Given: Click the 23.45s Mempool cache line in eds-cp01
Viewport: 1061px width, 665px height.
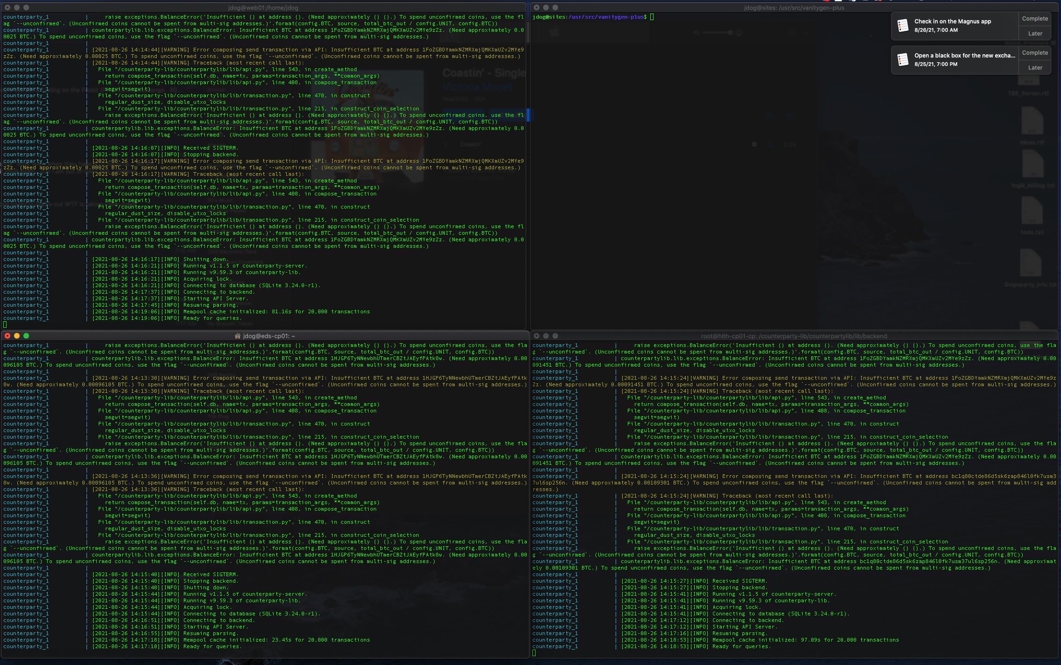Looking at the screenshot, I should (x=231, y=640).
